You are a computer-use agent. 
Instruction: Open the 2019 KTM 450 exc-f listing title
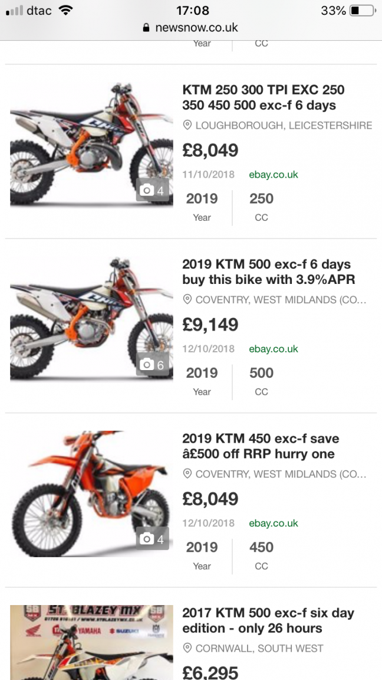tap(261, 446)
